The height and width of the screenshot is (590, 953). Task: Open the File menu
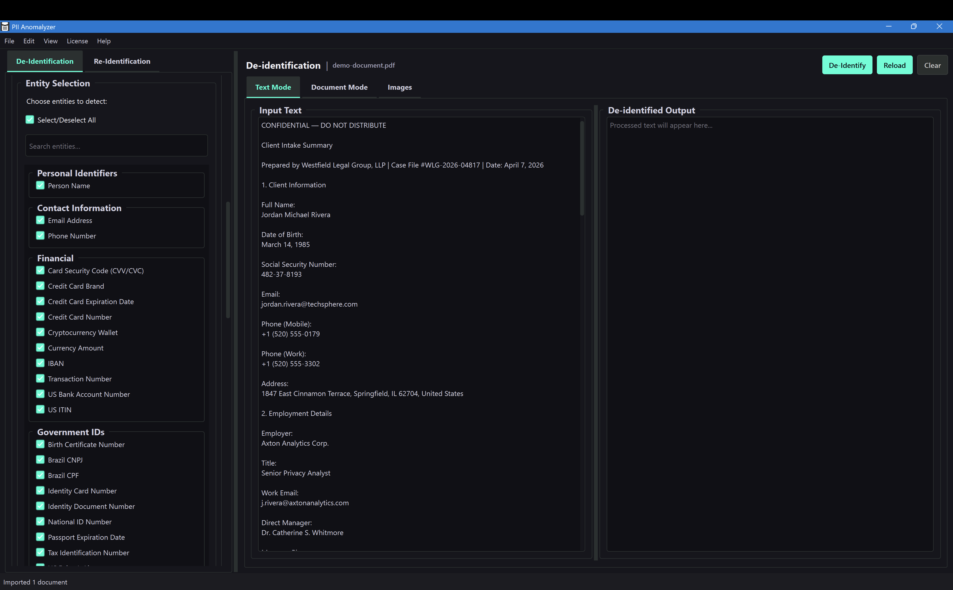point(9,41)
